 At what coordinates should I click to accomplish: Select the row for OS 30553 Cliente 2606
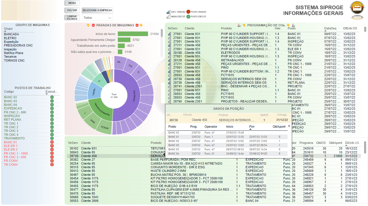click(112, 201)
